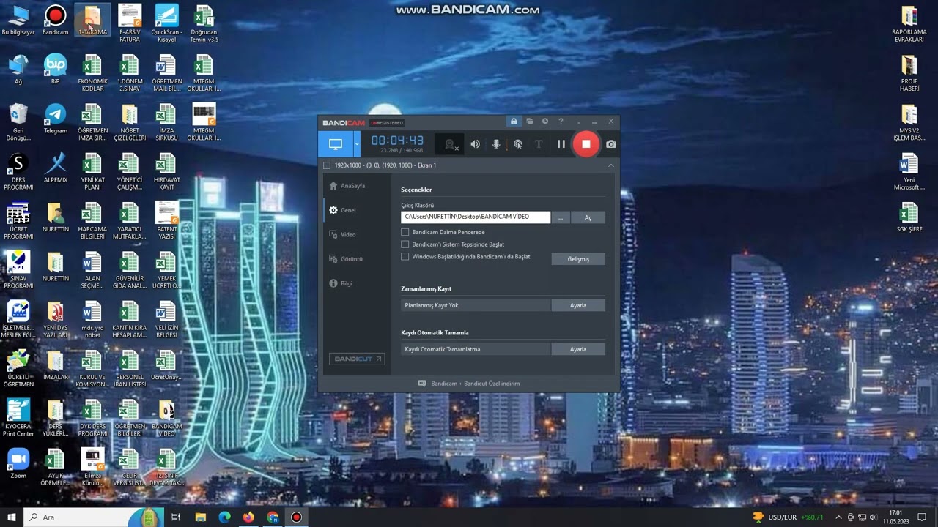Click the BANDICUT link button
This screenshot has height=527, width=938.
pos(357,359)
